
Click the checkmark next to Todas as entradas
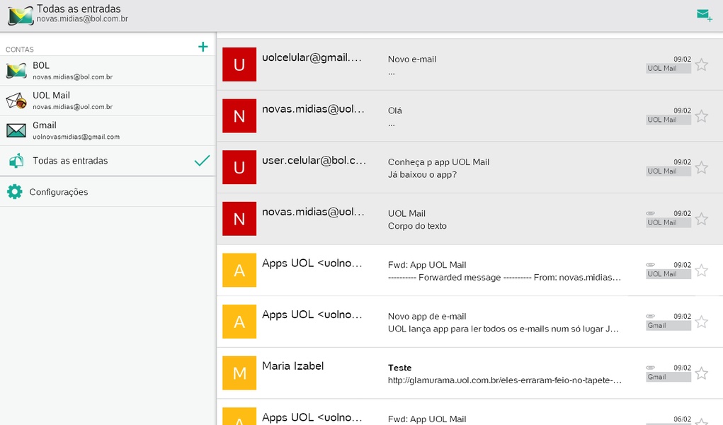coord(202,161)
